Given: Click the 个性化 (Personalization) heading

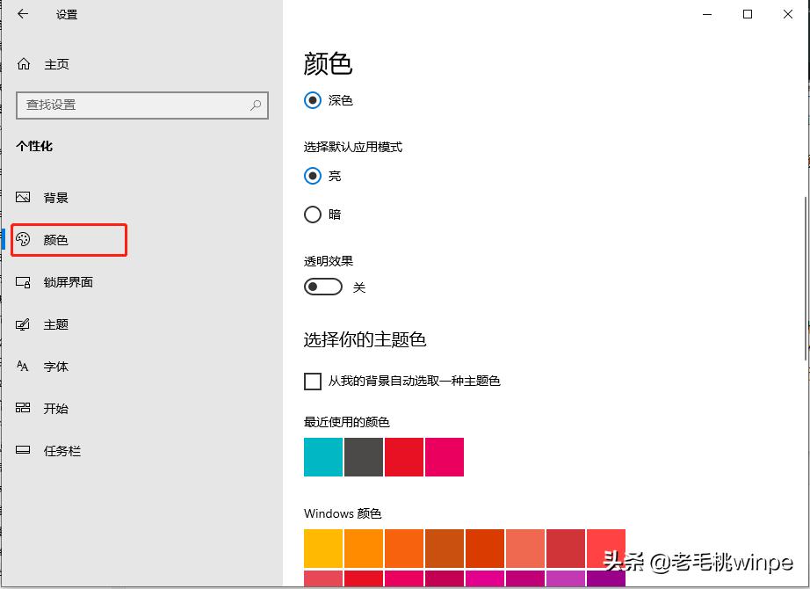Looking at the screenshot, I should tap(38, 147).
